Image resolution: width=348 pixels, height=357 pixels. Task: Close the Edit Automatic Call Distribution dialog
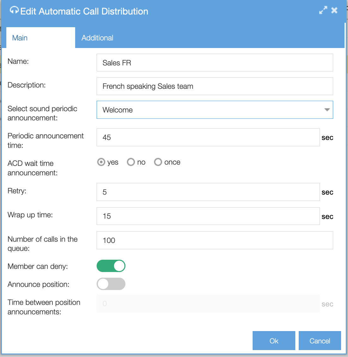(334, 10)
